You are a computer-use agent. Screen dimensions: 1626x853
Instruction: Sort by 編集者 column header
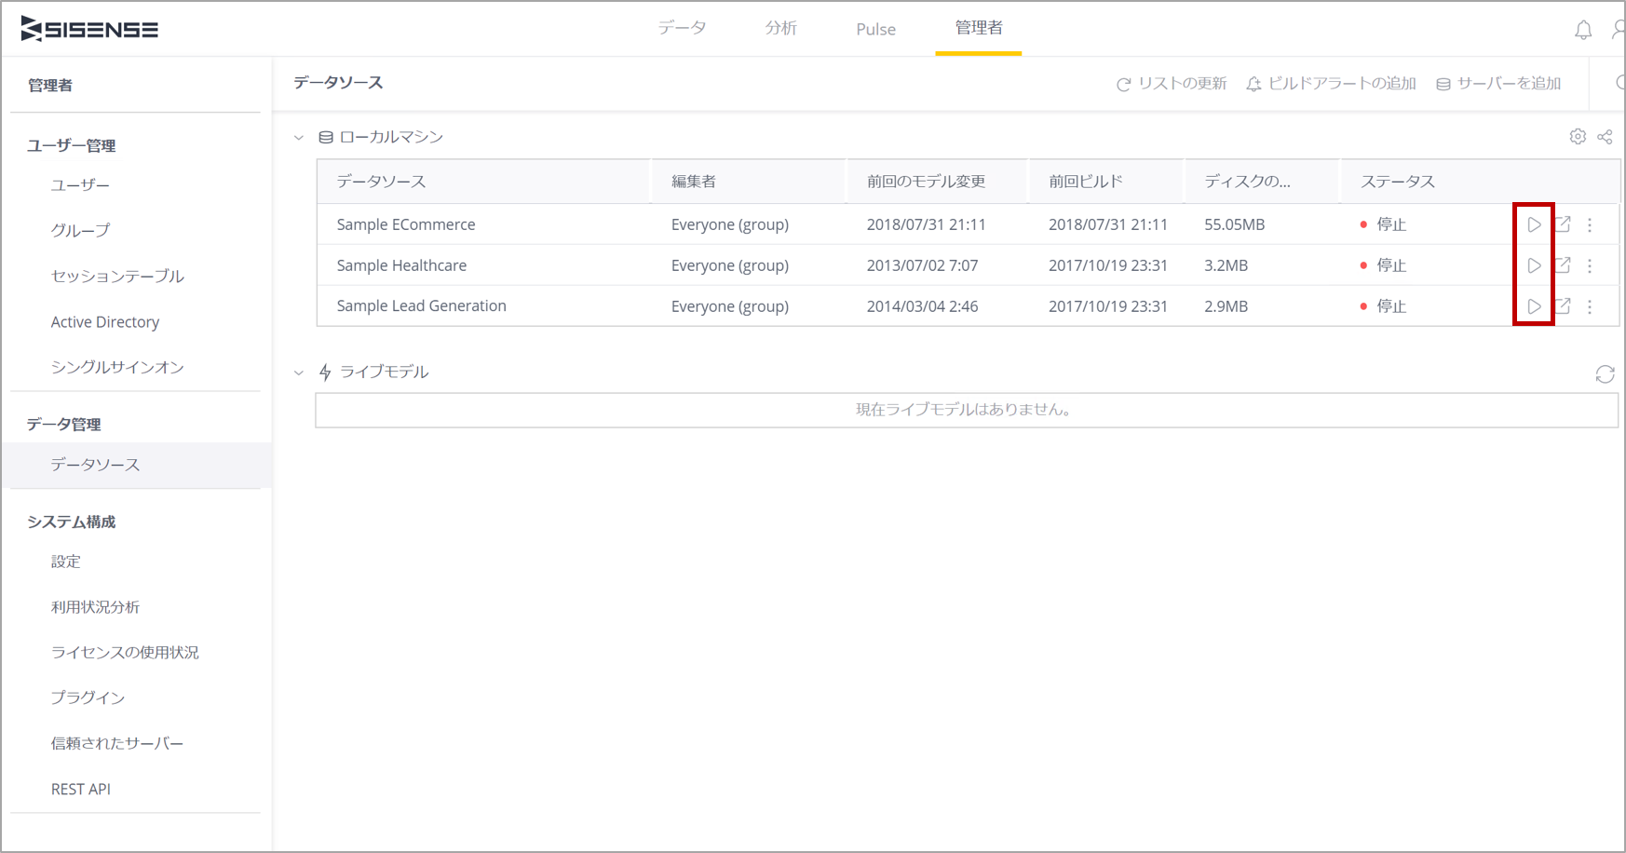[694, 182]
